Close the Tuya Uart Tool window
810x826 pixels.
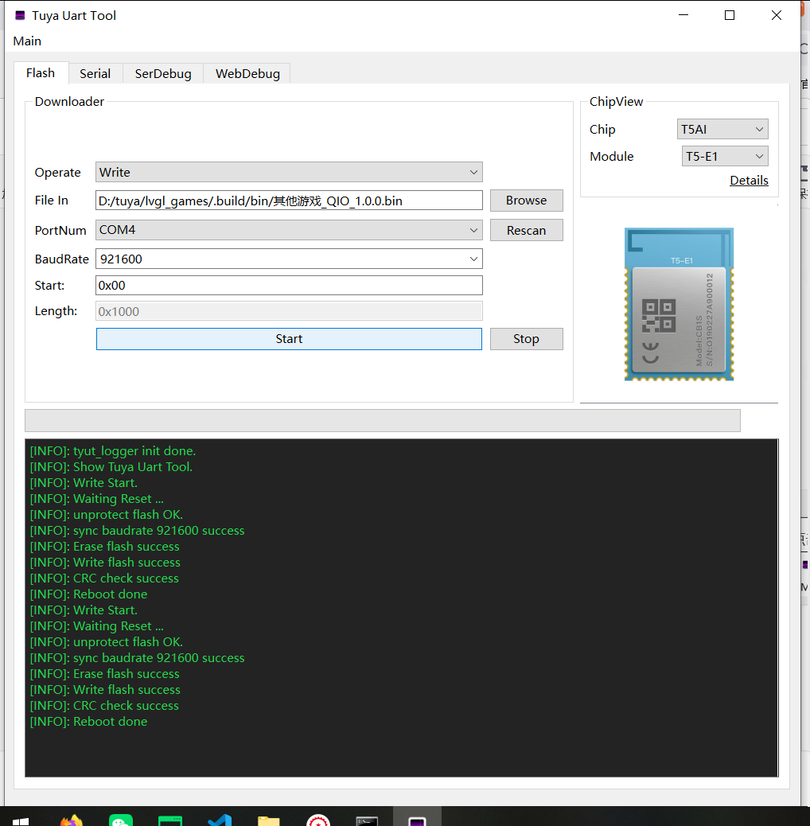point(777,15)
